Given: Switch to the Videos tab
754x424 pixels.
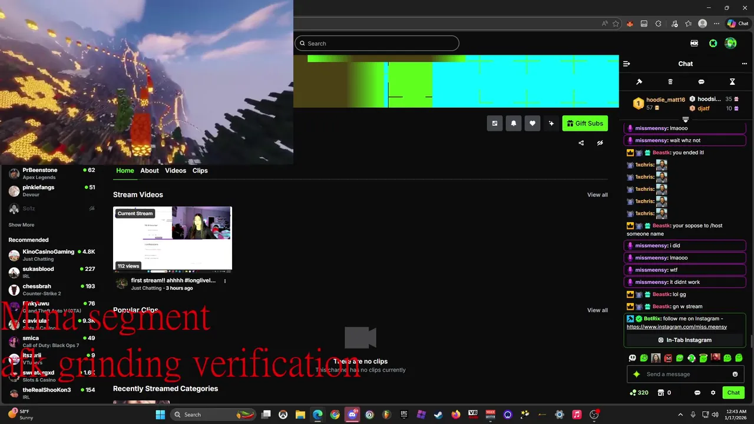Looking at the screenshot, I should [176, 170].
